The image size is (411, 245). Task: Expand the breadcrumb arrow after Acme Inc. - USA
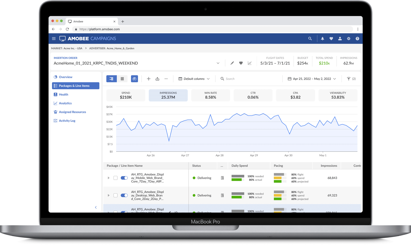tap(86, 48)
